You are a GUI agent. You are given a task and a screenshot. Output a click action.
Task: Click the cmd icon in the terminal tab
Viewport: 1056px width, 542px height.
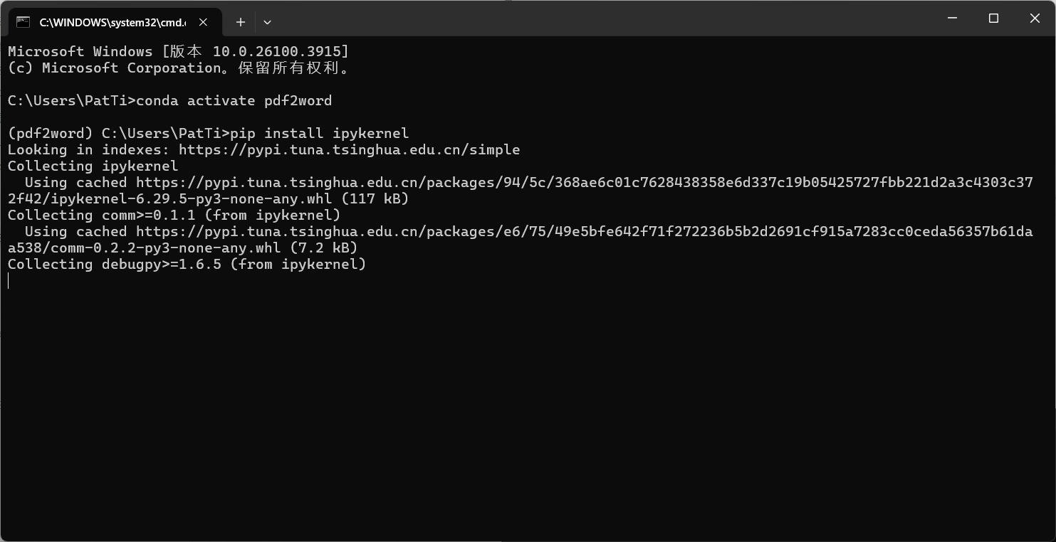tap(23, 22)
